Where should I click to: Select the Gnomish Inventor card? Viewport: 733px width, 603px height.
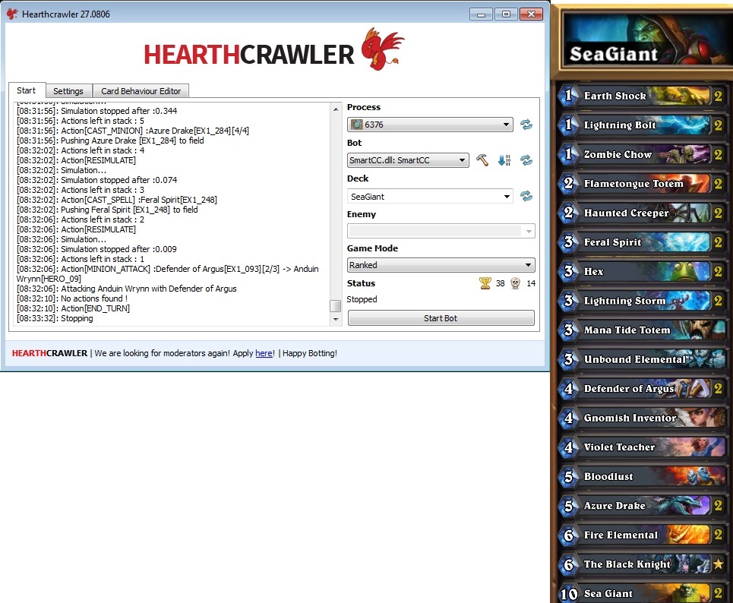[x=642, y=418]
